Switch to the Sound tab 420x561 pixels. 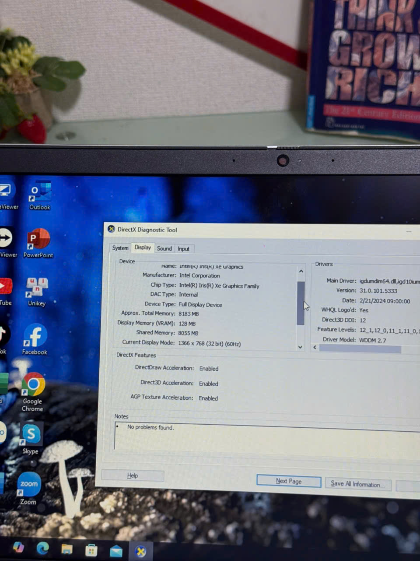164,249
